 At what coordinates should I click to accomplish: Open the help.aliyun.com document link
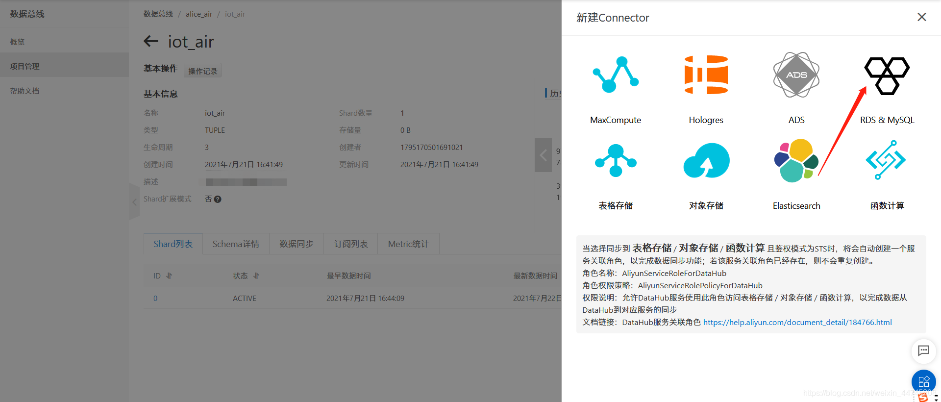coord(797,322)
